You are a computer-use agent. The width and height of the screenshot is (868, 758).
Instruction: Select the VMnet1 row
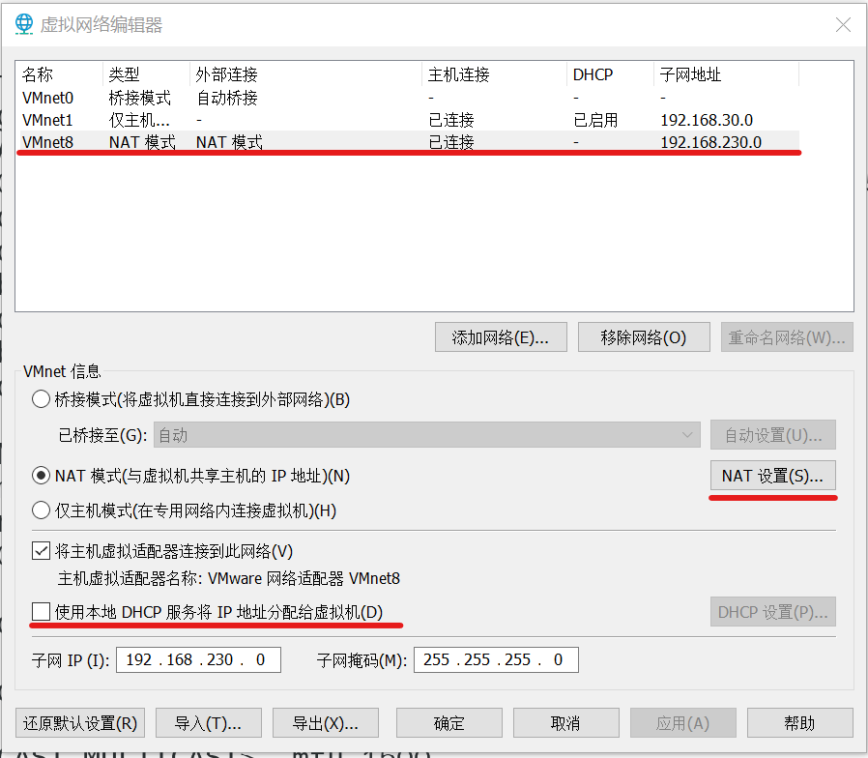[410, 120]
